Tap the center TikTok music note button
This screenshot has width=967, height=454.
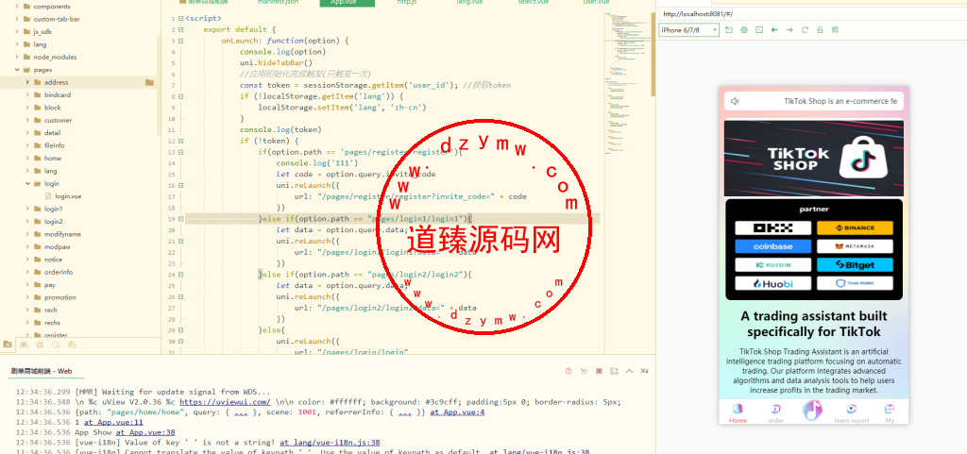(813, 411)
